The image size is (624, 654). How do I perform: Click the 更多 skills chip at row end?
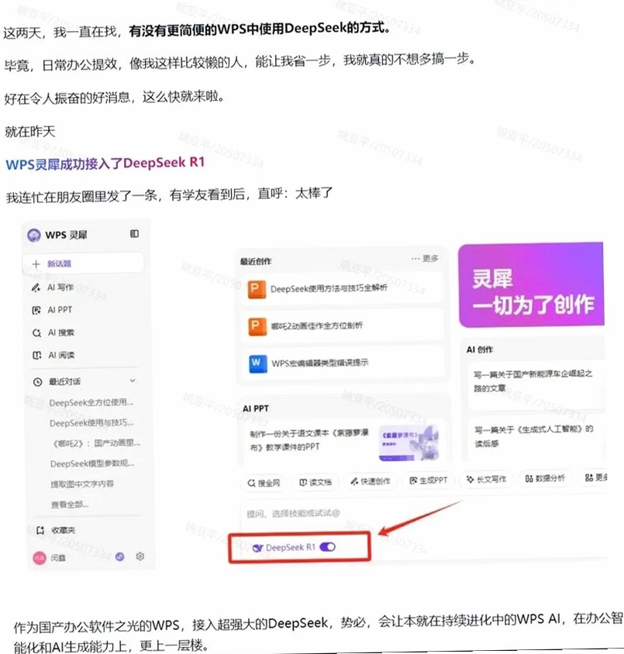tap(595, 477)
